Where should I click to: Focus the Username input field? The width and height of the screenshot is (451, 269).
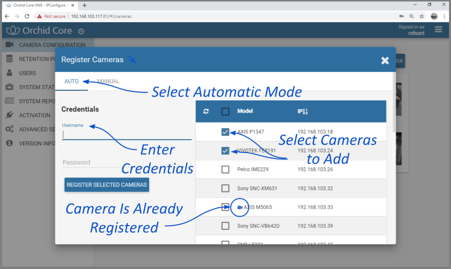[127, 134]
